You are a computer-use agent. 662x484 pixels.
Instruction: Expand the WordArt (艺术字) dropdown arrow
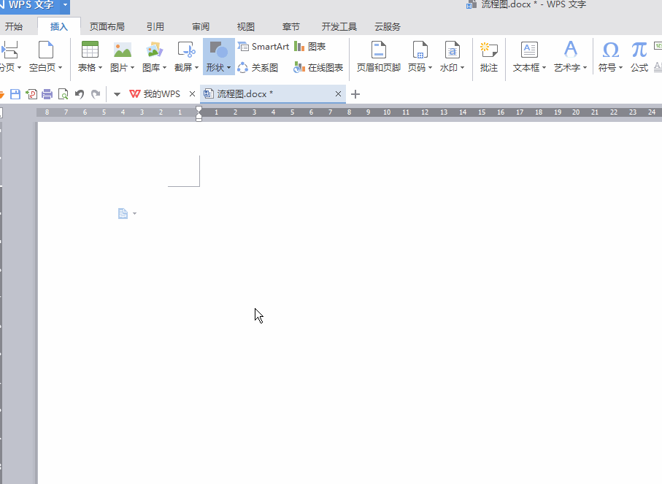585,68
